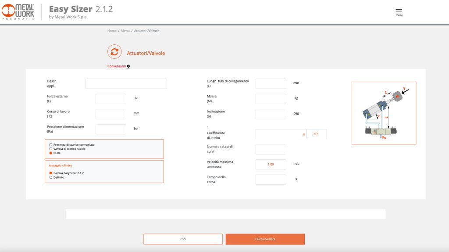Click the Forza esterna input field
Viewport: 449px width, 252px height.
click(111, 99)
